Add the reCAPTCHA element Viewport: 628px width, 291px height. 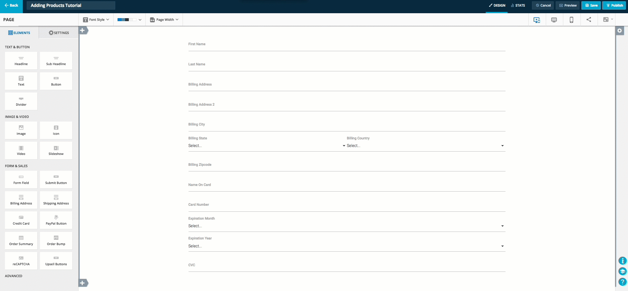tap(21, 261)
